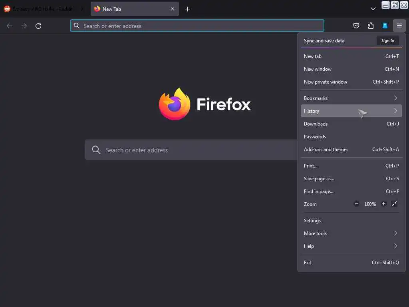Choose New window menu item

351,69
